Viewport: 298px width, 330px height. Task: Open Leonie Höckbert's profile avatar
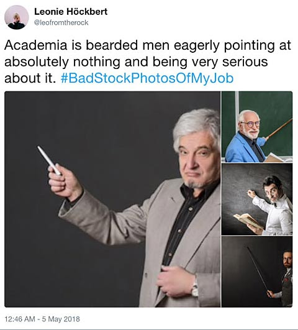pos(17,17)
